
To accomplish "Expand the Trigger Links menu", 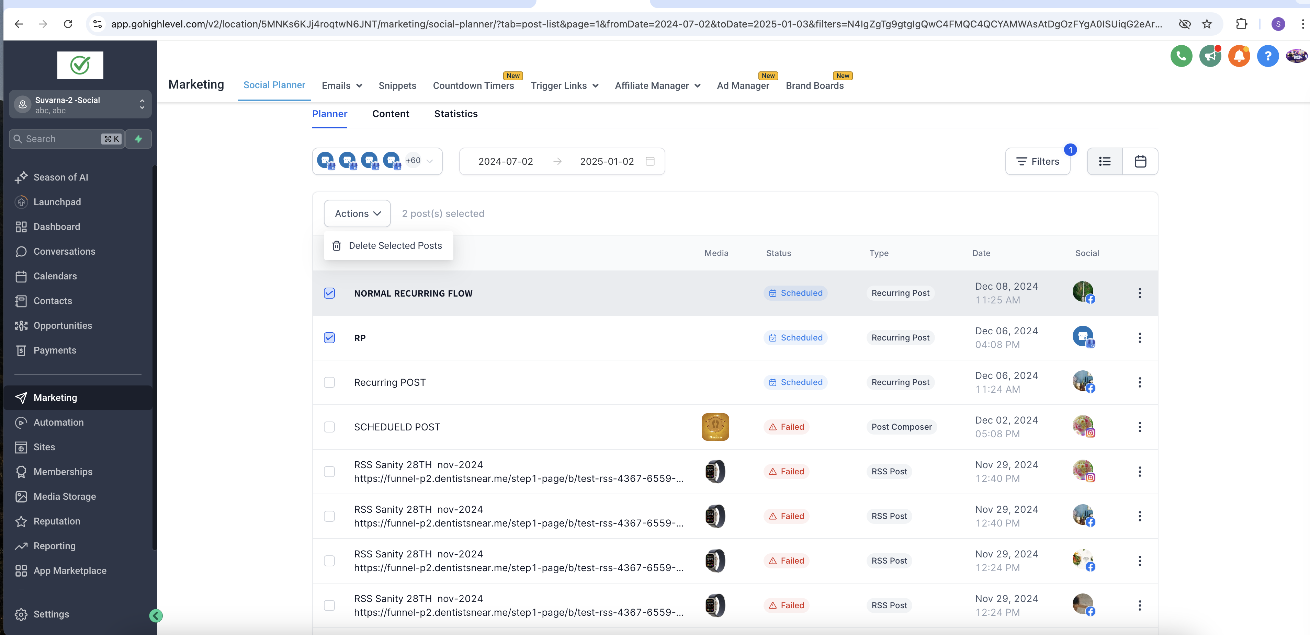I will point(564,86).
